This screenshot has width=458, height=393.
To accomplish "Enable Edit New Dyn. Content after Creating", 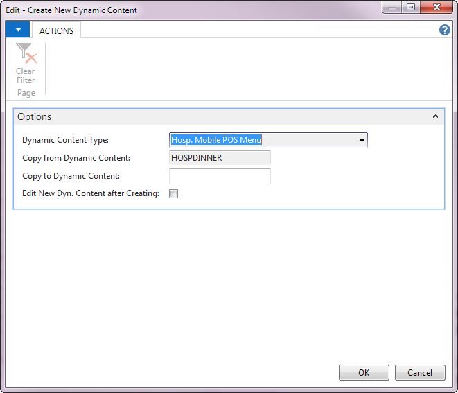I will click(x=174, y=194).
